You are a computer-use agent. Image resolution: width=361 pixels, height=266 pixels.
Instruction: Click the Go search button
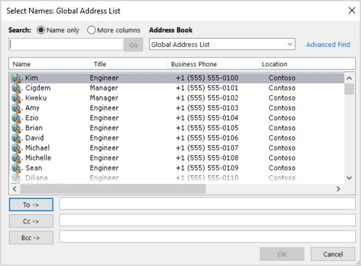(x=133, y=44)
